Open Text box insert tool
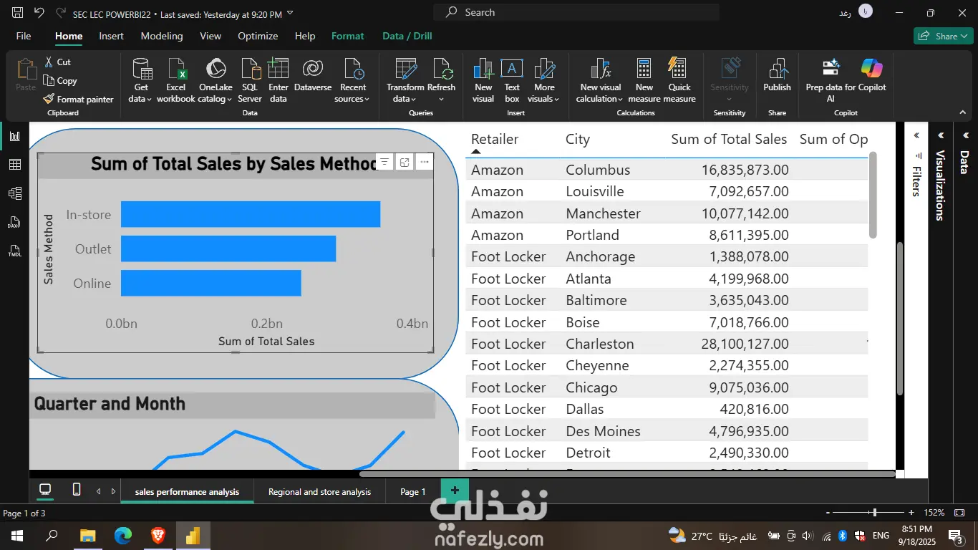 click(511, 80)
